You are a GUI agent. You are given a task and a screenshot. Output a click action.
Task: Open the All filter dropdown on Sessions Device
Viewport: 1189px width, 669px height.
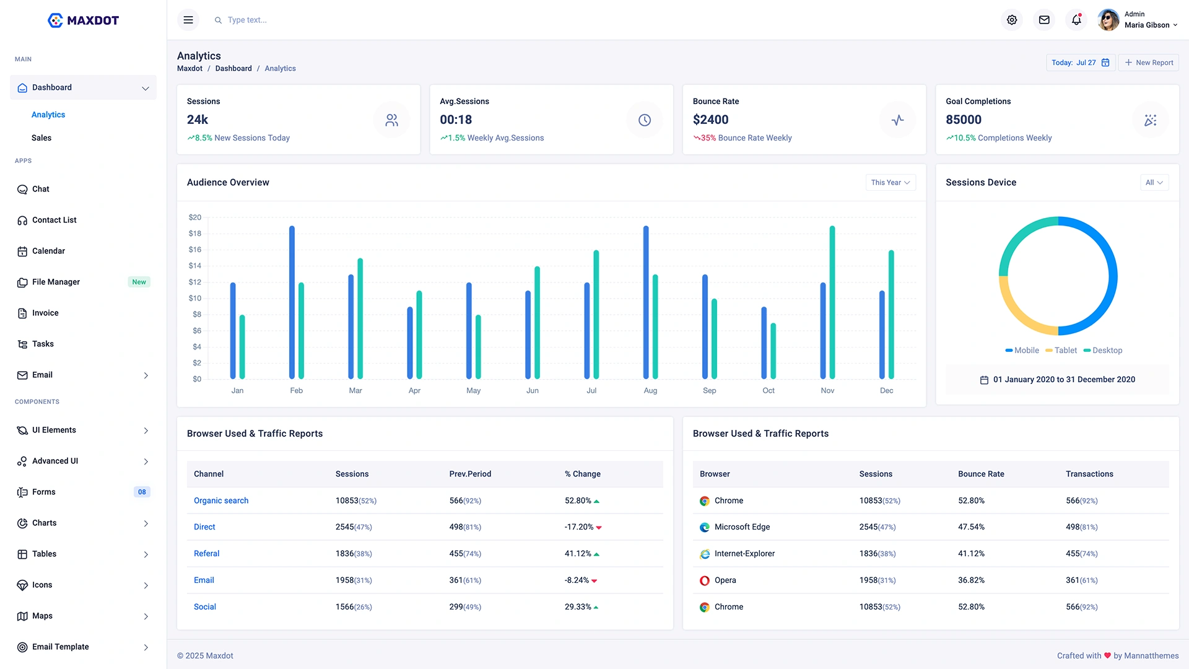pos(1154,182)
